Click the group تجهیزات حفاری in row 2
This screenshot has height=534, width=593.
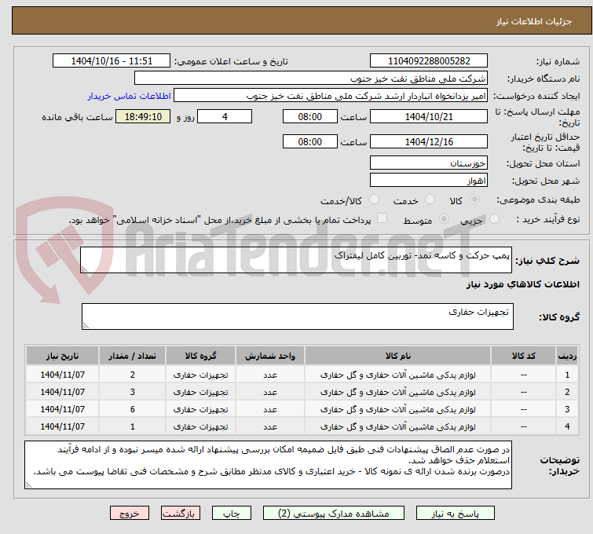pos(200,392)
